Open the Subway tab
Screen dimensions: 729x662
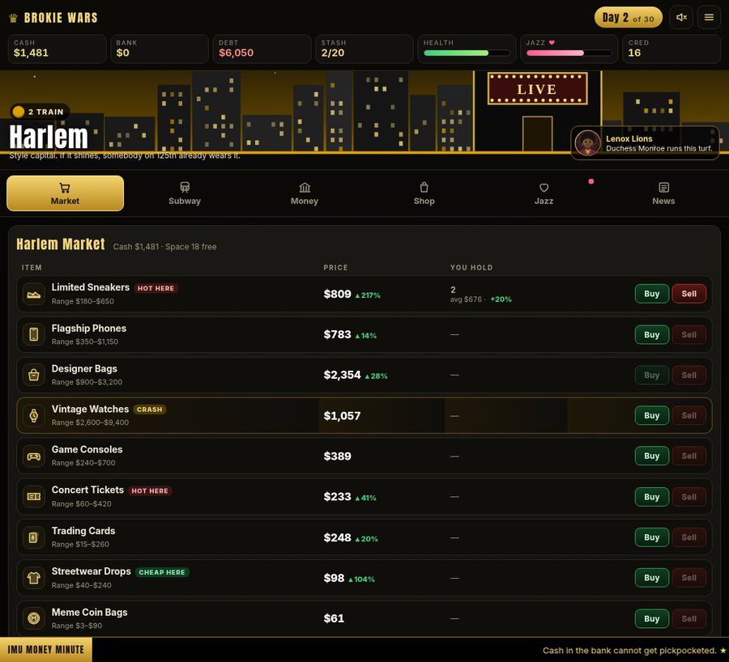[185, 193]
